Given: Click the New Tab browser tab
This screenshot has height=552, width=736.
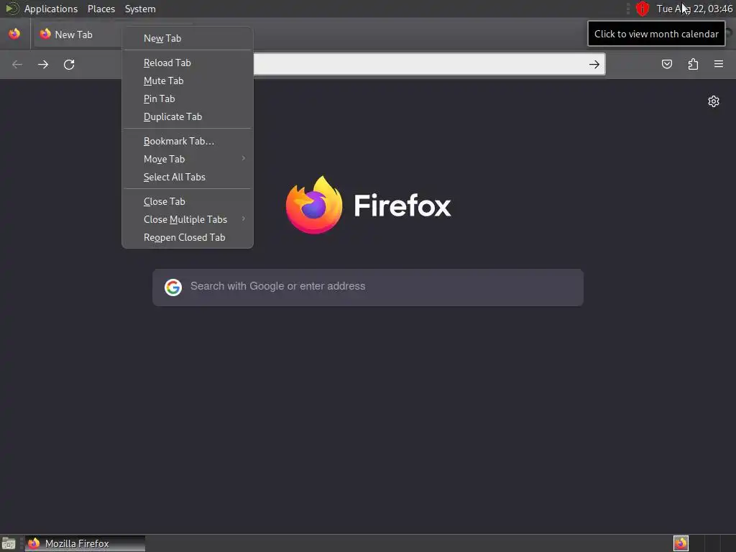Looking at the screenshot, I should pyautogui.click(x=78, y=34).
